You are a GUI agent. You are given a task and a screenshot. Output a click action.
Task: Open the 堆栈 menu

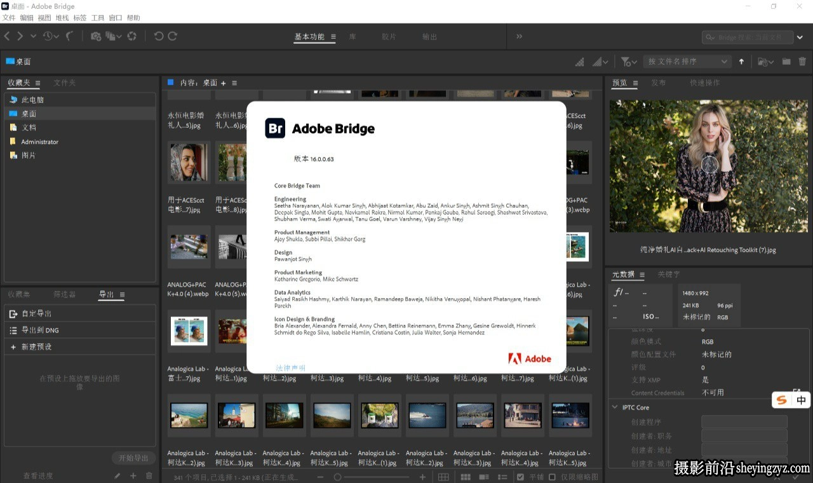62,18
